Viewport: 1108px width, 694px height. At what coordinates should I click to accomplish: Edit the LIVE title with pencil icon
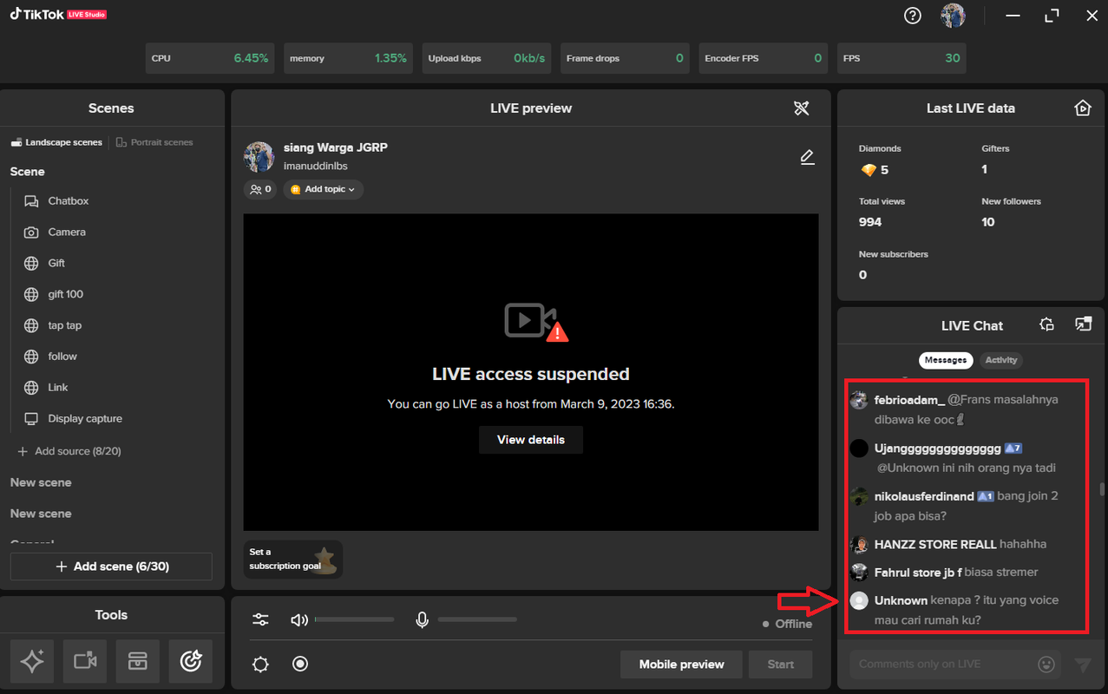click(x=807, y=157)
